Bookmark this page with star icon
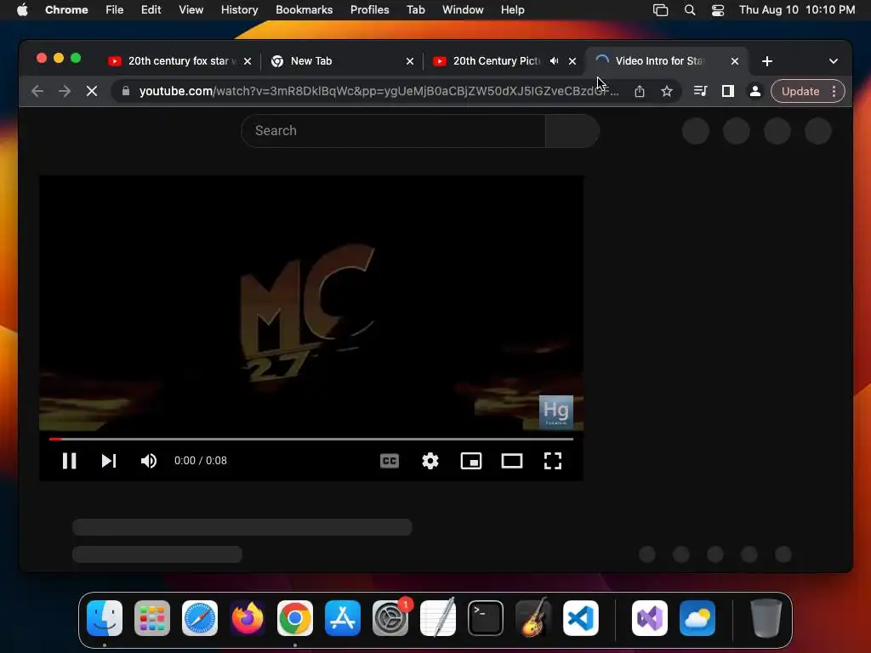Viewport: 871px width, 653px height. (667, 91)
